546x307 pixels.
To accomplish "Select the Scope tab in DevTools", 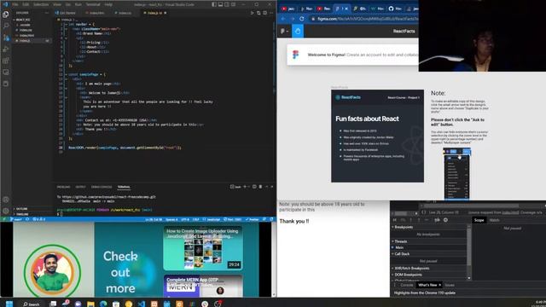I will pos(479,220).
